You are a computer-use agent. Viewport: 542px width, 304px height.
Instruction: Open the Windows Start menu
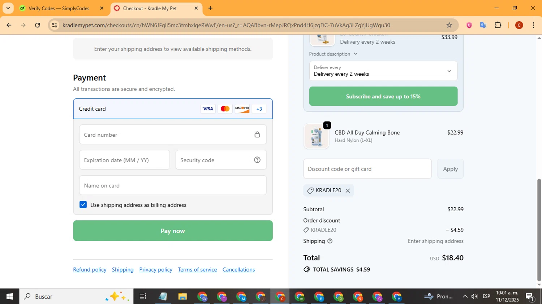click(9, 296)
